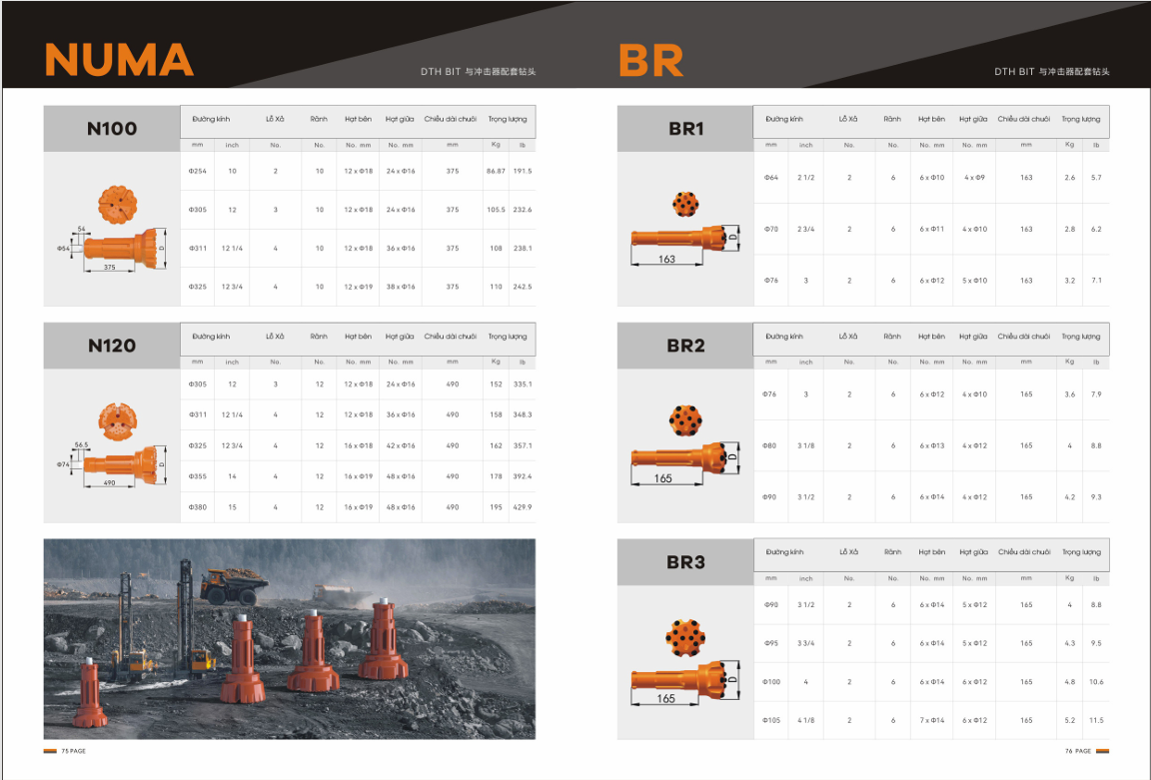Click the '490' length on N120 drawing
Viewport: 1151px width, 780px height.
click(109, 482)
